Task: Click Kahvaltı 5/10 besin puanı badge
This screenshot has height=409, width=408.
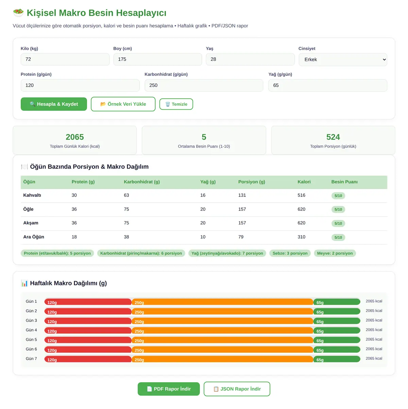Action: [x=338, y=196]
